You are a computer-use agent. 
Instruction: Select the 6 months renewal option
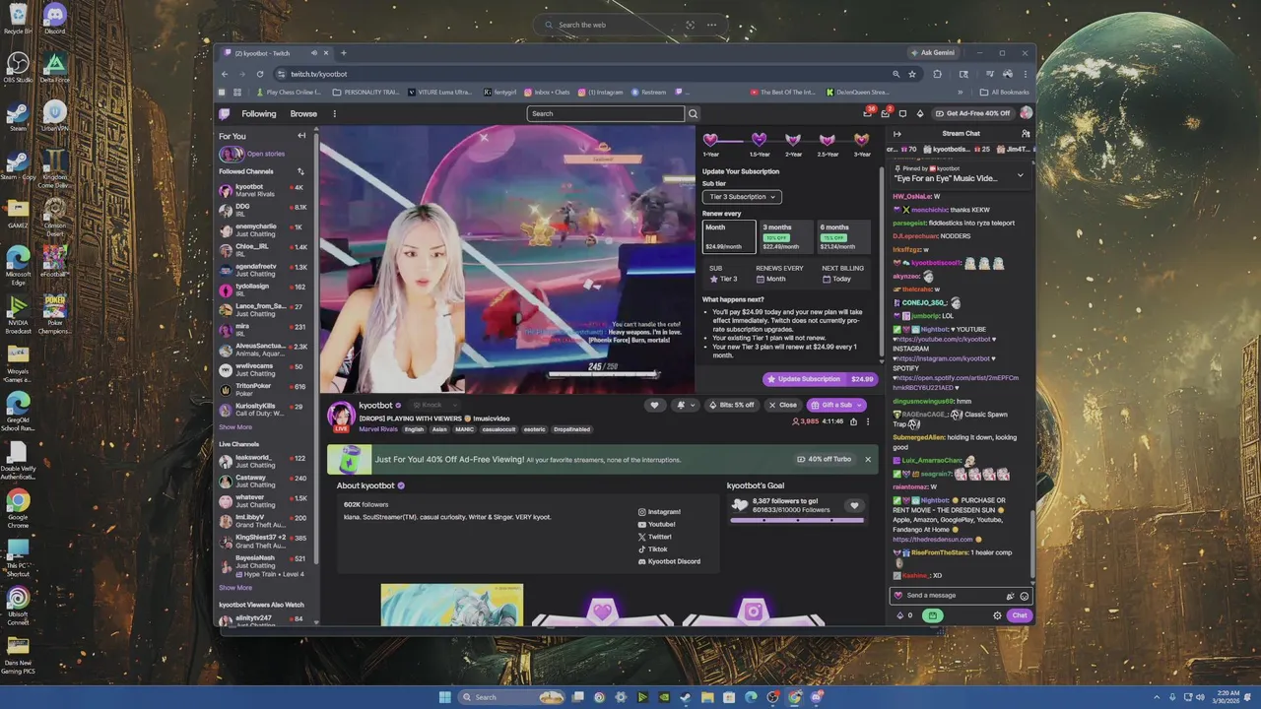[x=842, y=236]
